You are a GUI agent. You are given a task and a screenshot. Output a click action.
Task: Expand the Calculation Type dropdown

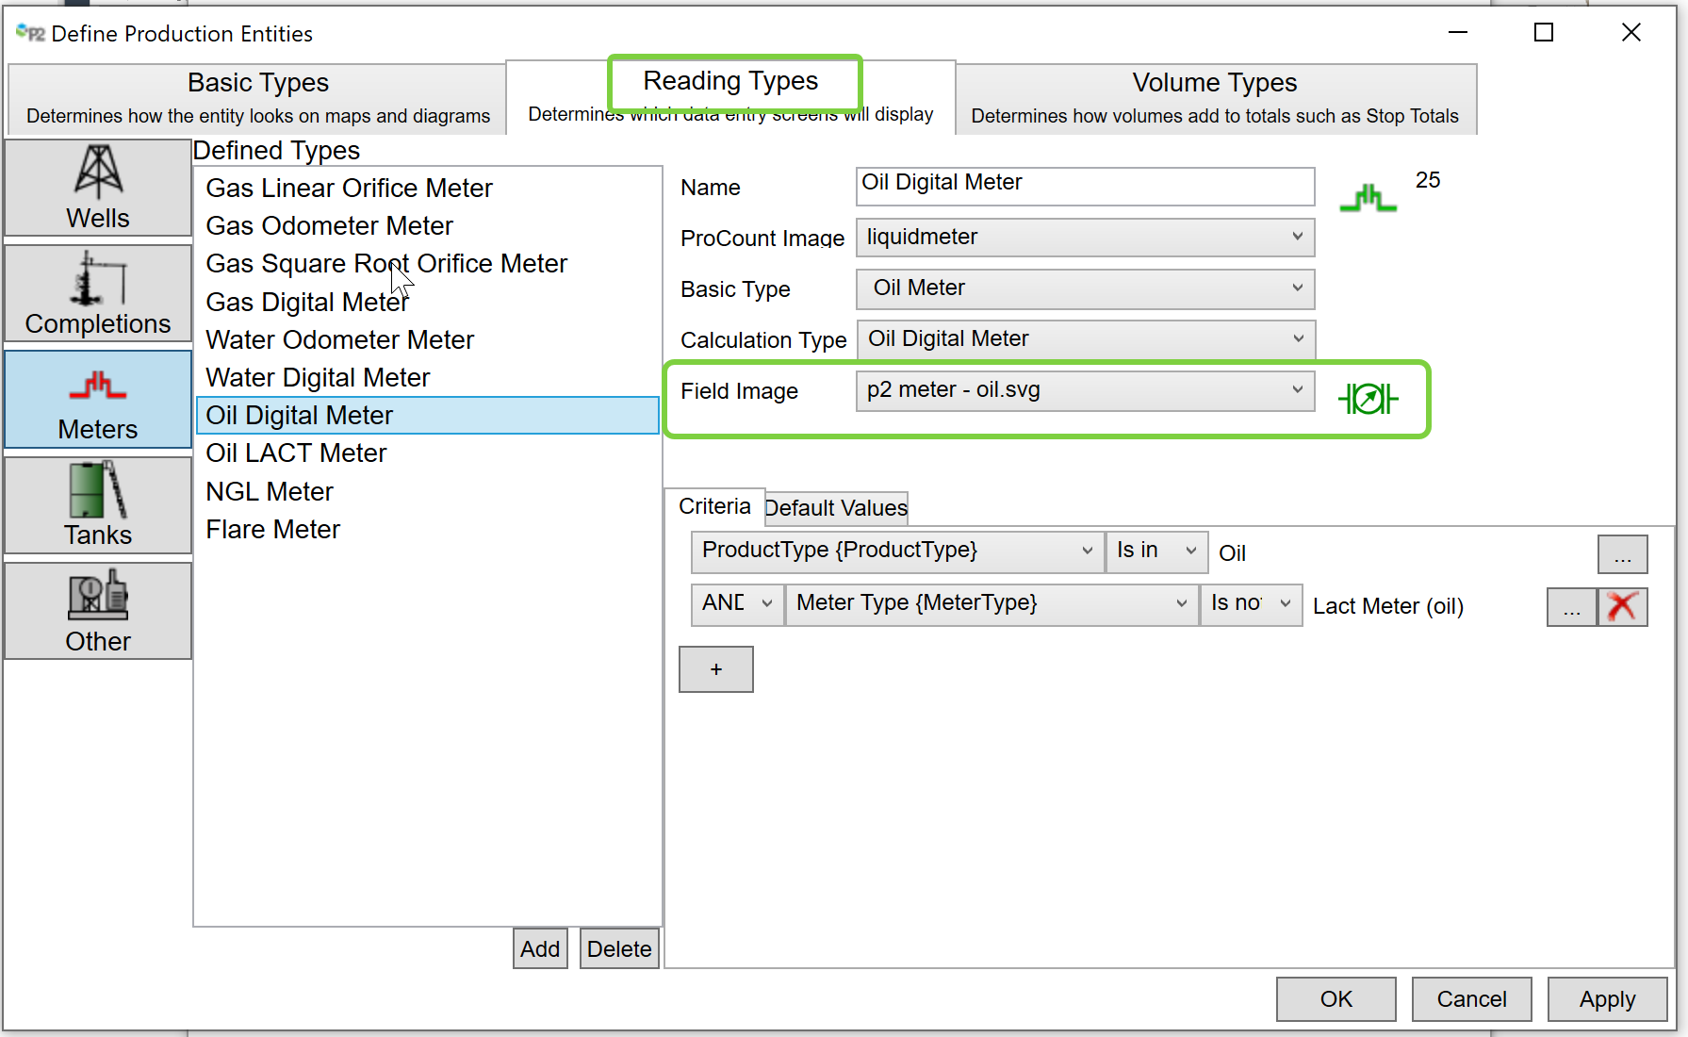pyautogui.click(x=1084, y=339)
